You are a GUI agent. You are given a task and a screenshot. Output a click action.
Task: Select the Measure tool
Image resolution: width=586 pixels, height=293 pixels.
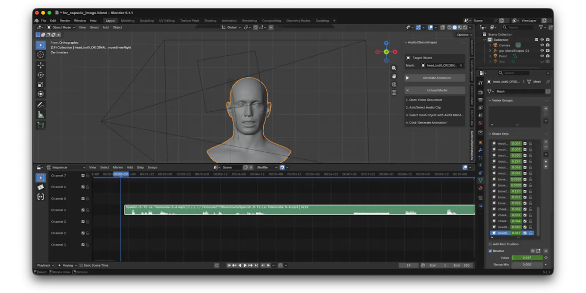pyautogui.click(x=41, y=115)
